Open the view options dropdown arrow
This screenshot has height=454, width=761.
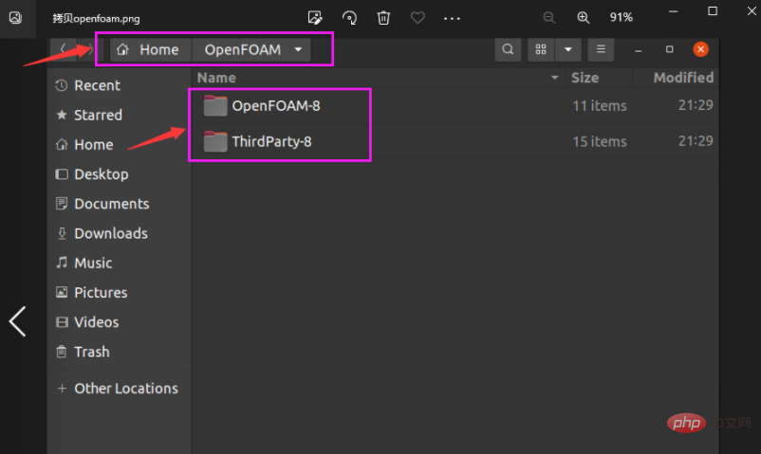click(567, 49)
